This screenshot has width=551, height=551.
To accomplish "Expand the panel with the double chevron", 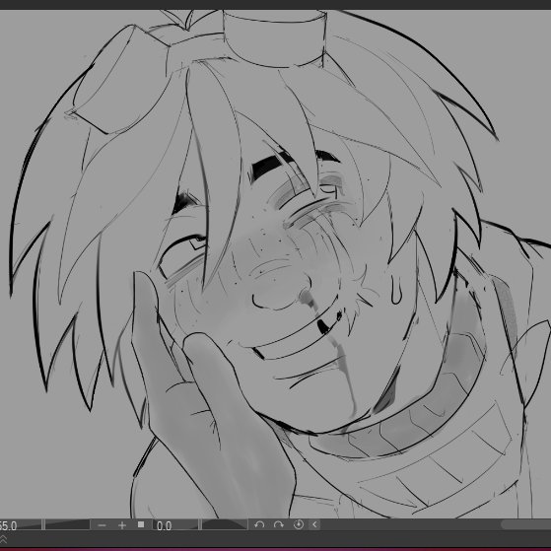I will click(3, 539).
